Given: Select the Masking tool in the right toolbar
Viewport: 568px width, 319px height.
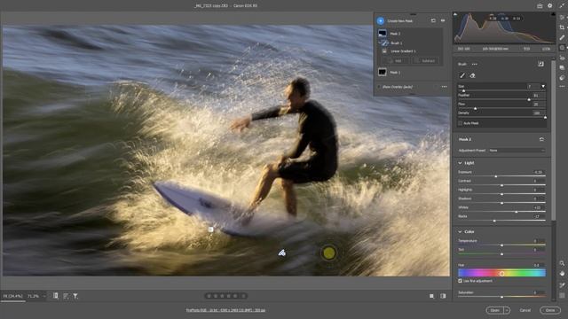Looking at the screenshot, I should click(562, 48).
